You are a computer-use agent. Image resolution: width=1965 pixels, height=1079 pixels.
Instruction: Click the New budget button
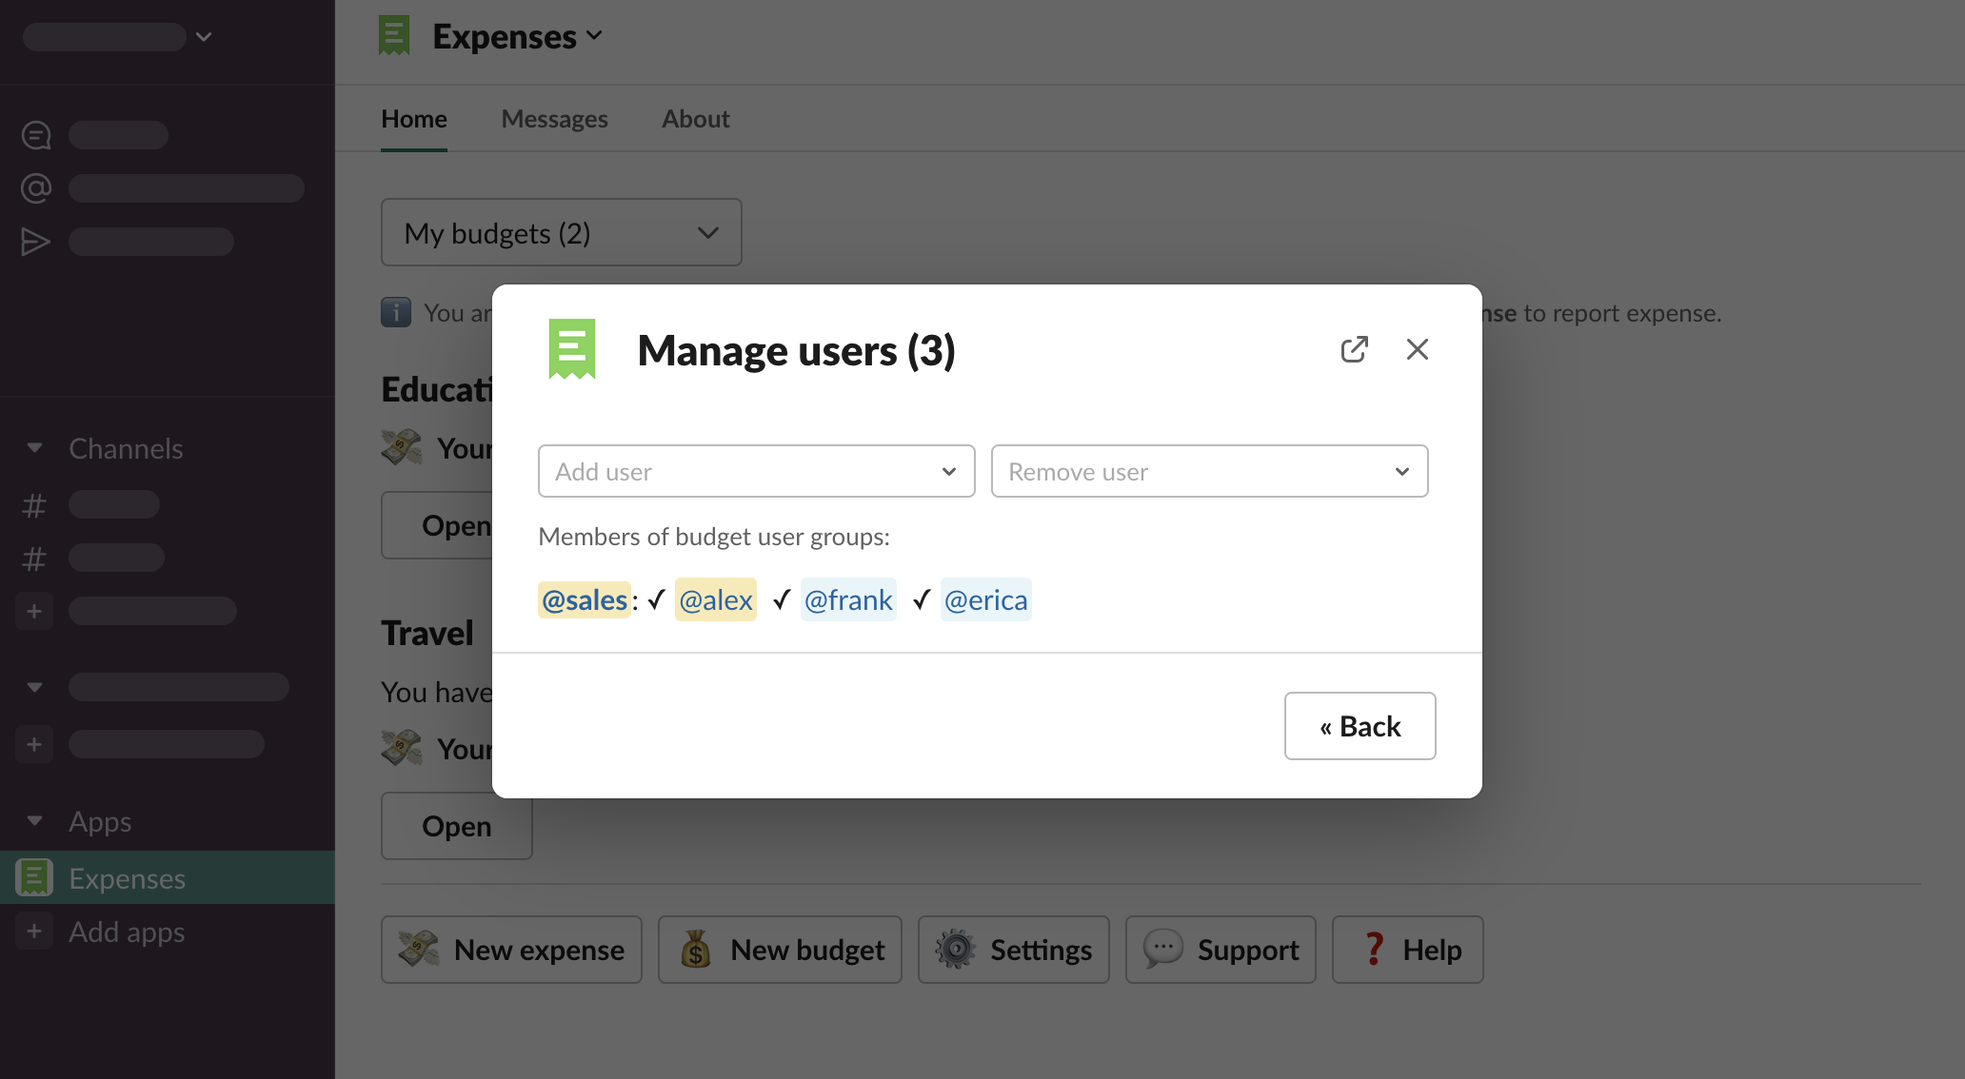(x=780, y=950)
